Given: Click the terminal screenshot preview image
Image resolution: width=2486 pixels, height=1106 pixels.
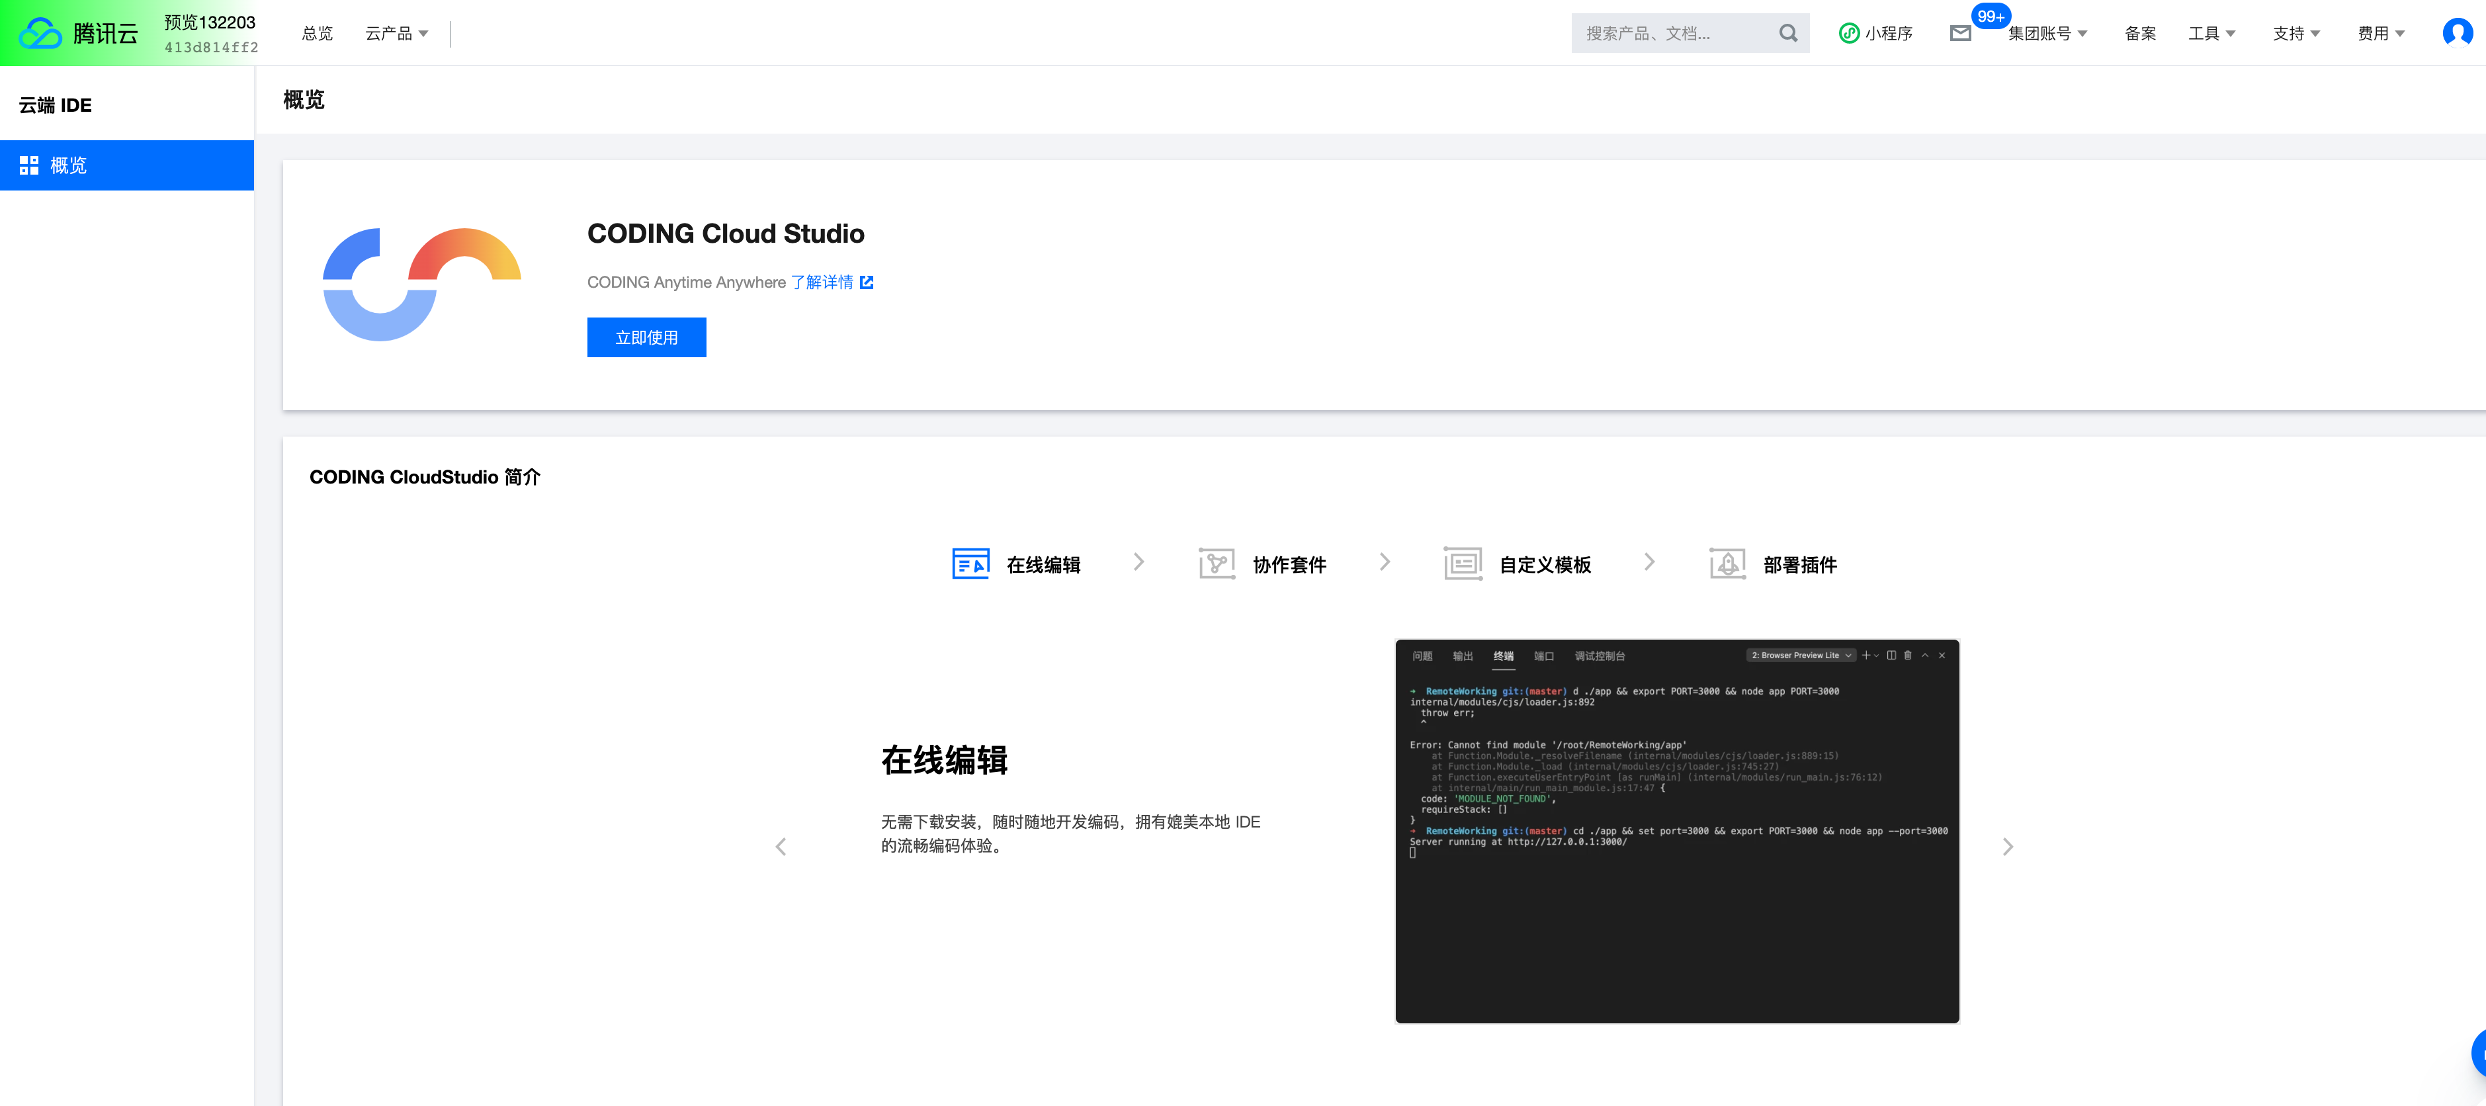Looking at the screenshot, I should 1677,831.
